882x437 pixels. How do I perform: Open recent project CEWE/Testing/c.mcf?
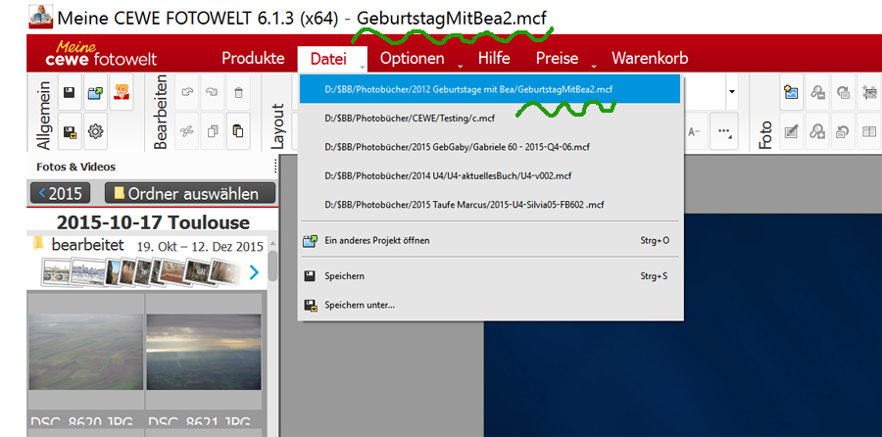point(489,119)
